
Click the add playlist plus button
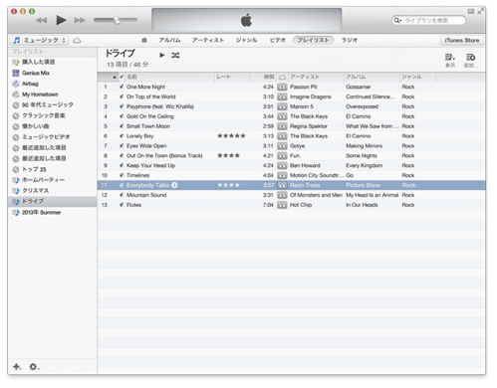click(17, 367)
